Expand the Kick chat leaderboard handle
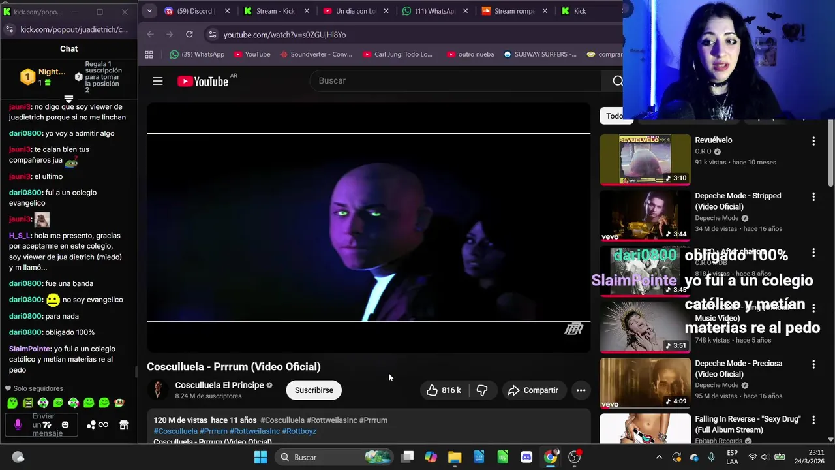Viewport: 835px width, 470px height. [68, 100]
